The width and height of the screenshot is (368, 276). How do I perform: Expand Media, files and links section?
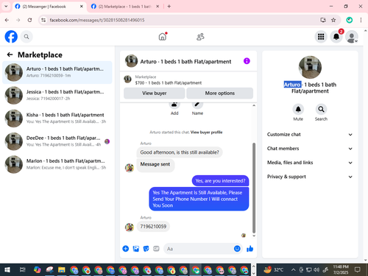tap(310, 163)
